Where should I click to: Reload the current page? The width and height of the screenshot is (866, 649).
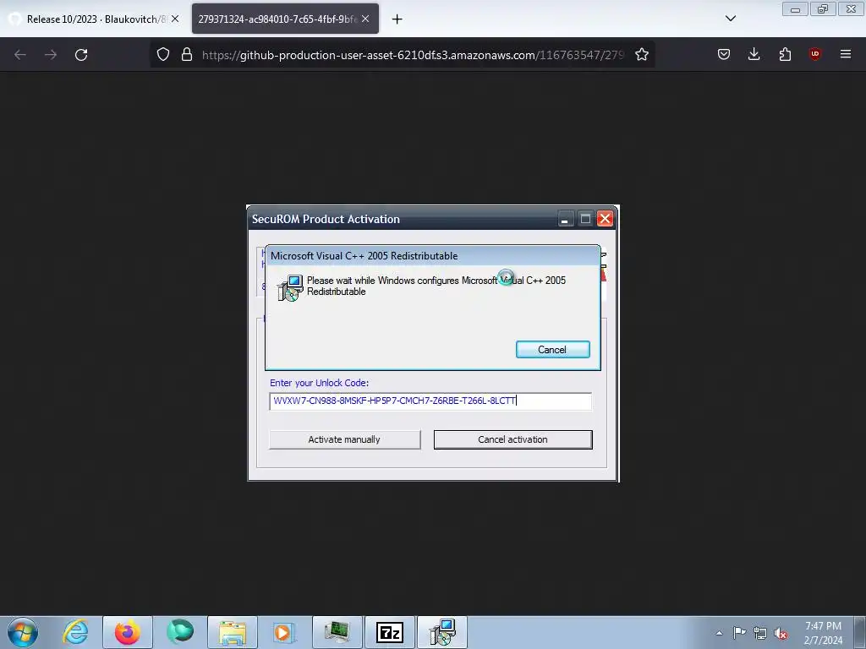(81, 55)
